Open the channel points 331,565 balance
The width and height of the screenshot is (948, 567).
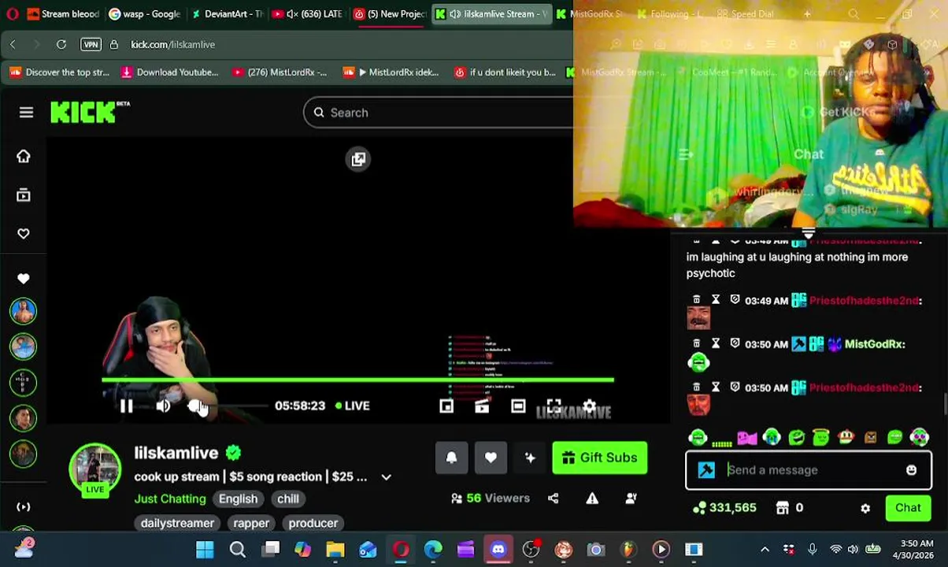(725, 508)
